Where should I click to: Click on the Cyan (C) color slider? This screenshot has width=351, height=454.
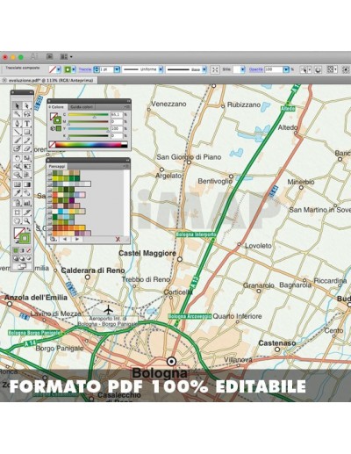point(89,114)
